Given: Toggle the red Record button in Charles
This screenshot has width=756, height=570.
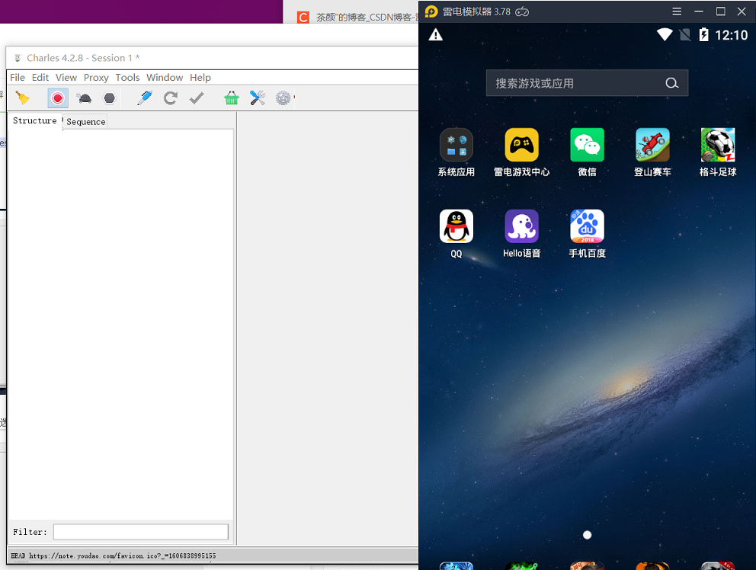Looking at the screenshot, I should pyautogui.click(x=58, y=98).
